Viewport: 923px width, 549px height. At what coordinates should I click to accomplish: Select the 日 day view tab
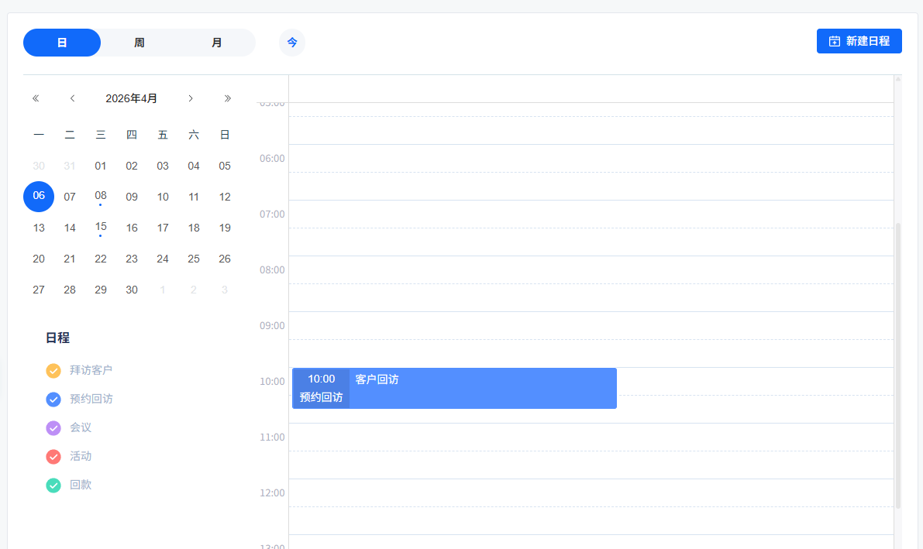tap(62, 43)
